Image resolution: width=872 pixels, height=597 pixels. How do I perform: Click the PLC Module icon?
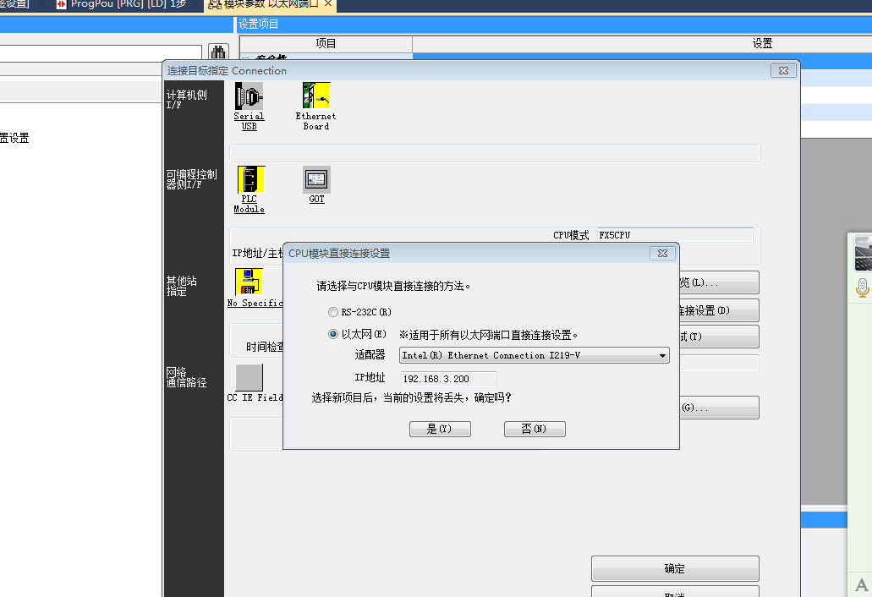coord(250,180)
